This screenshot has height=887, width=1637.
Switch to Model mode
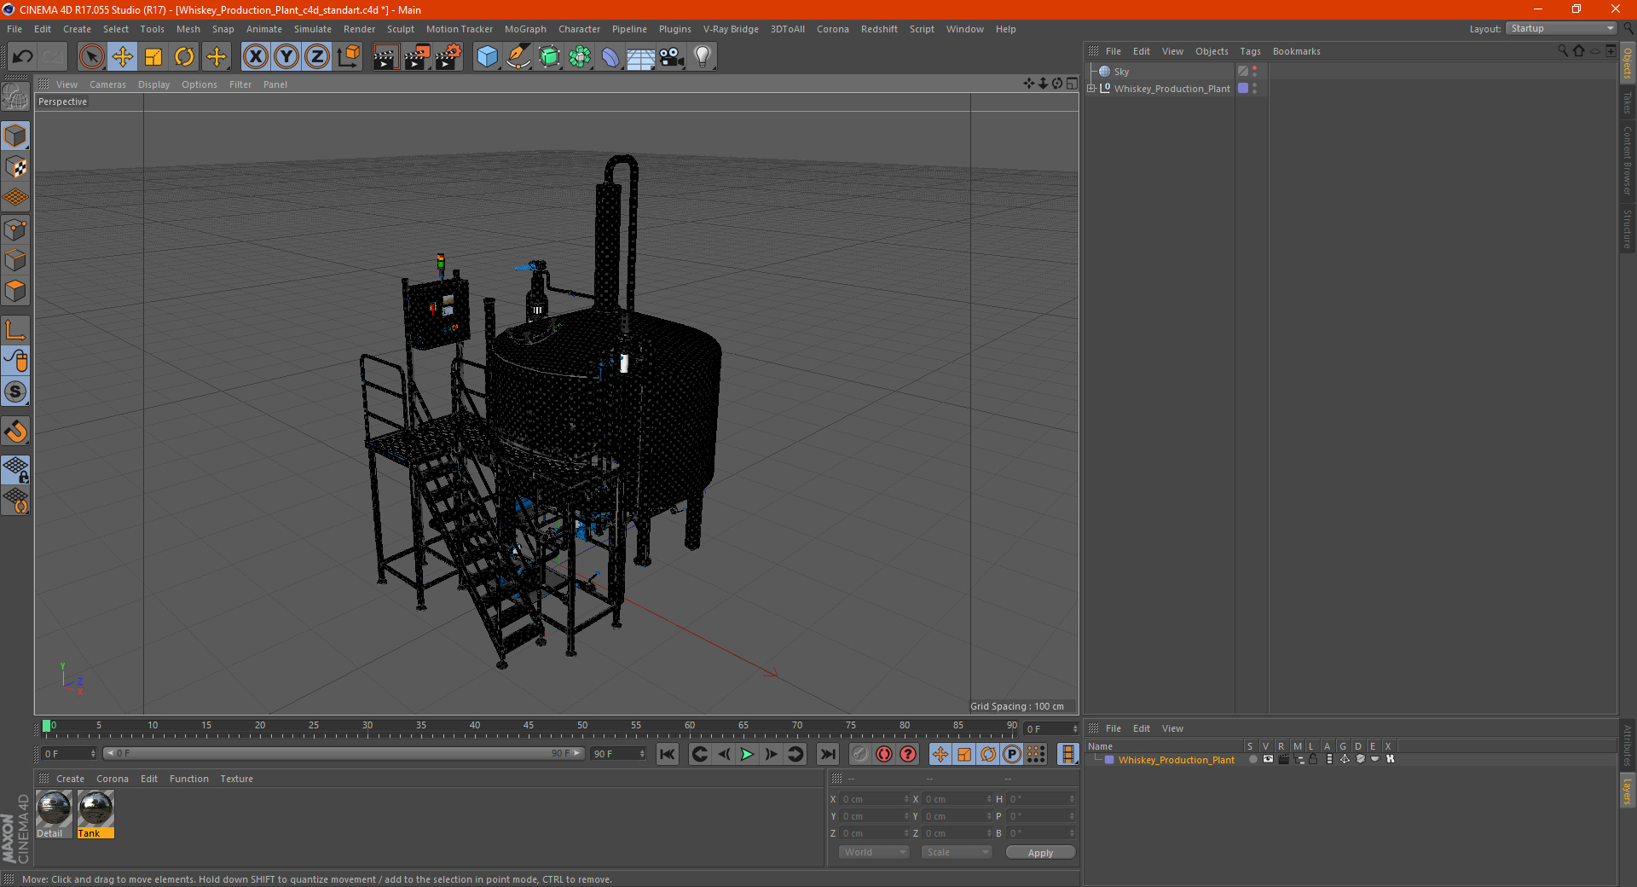coord(15,136)
